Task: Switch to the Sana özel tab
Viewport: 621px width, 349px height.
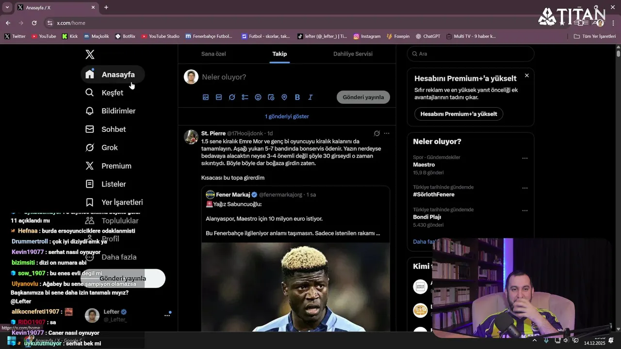Action: (213, 54)
